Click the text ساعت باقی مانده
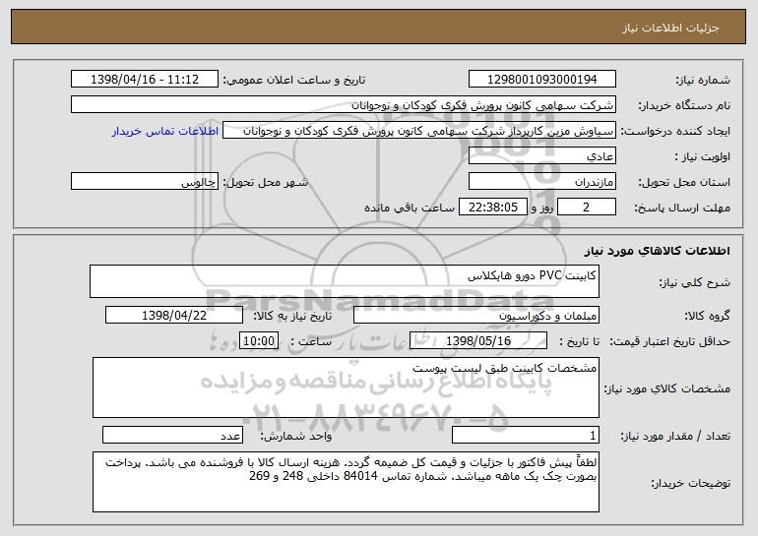 [x=410, y=208]
